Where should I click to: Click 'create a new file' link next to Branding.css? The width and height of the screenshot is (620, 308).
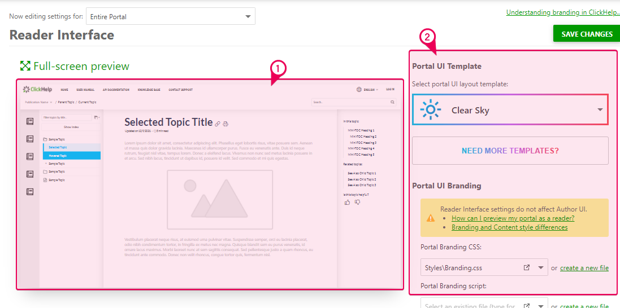[x=584, y=268]
